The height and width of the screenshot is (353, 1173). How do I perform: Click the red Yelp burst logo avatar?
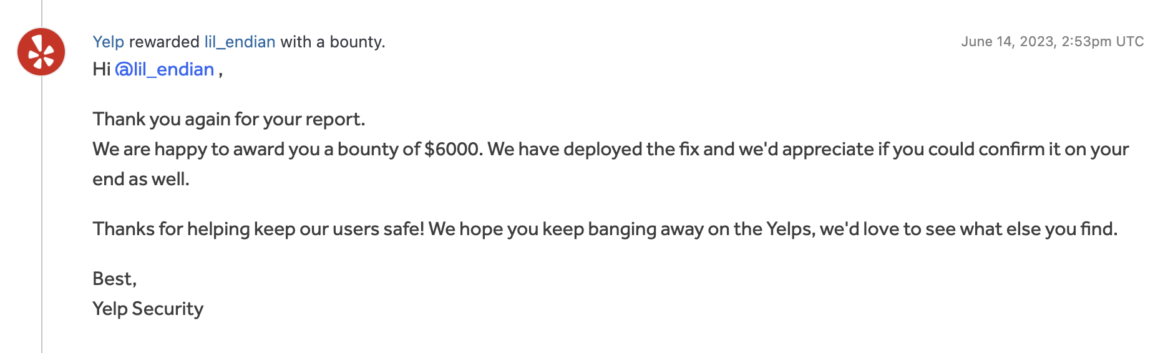41,52
